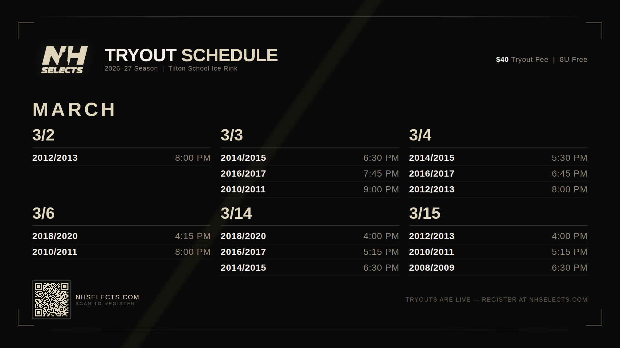Viewport: 620px width, 348px height.
Task: Click the 5:15 PM time under 3/14
Action: coord(381,252)
